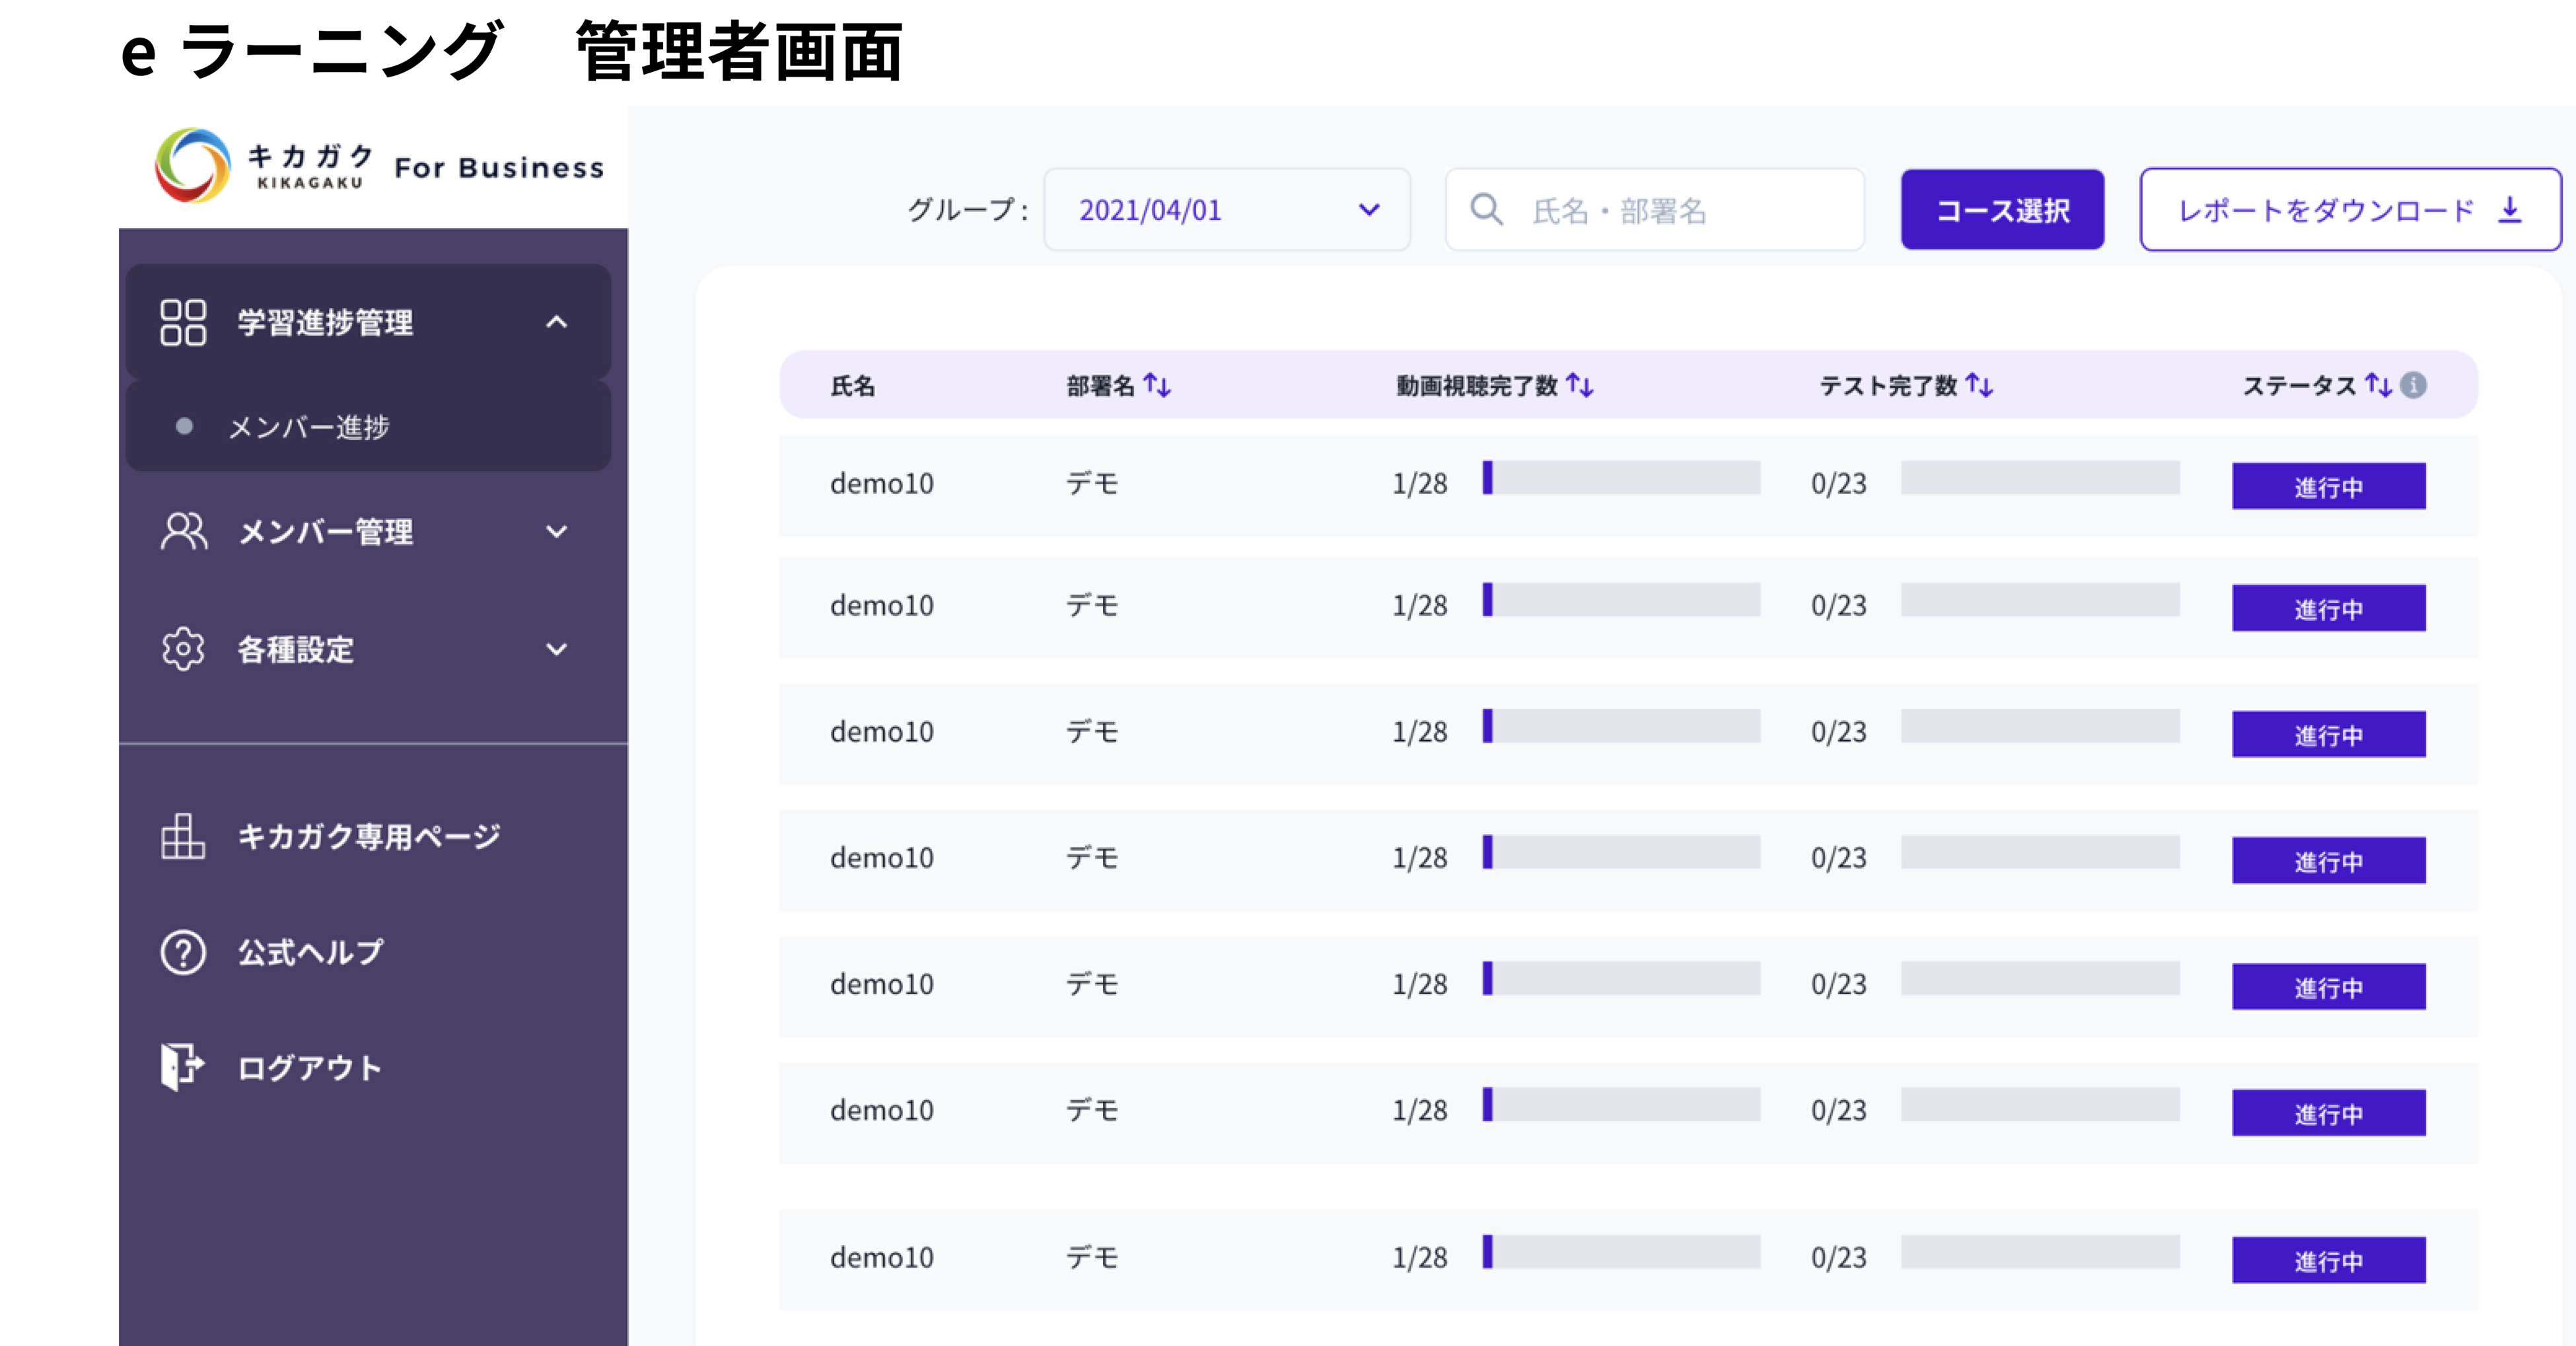Click the コース選択 button
Image resolution: width=2576 pixels, height=1346 pixels.
[x=2002, y=210]
